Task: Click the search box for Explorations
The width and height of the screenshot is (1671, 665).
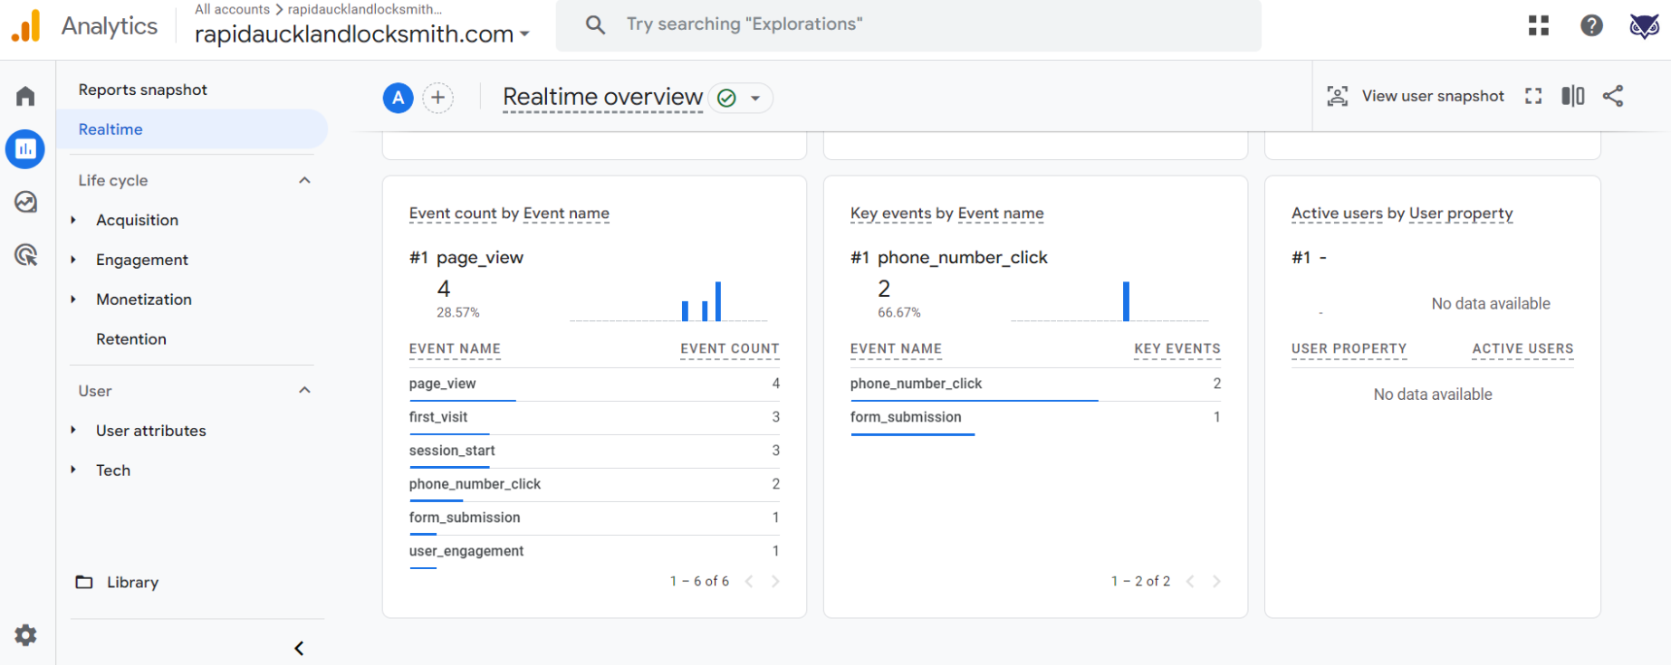Action: click(x=906, y=24)
